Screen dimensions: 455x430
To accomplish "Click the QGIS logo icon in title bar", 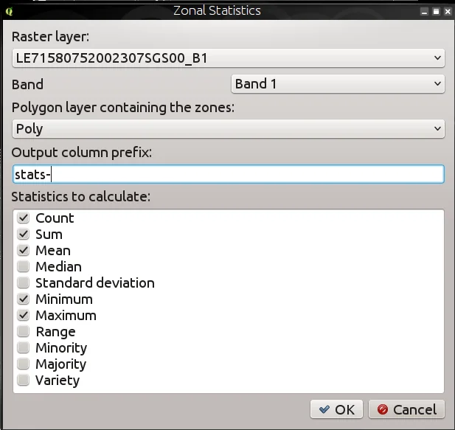I will coord(8,11).
